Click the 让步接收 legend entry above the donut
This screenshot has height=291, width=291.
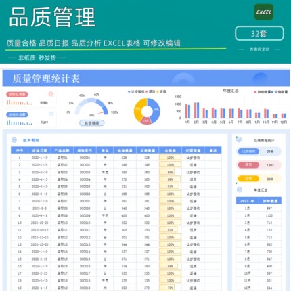tap(136, 91)
